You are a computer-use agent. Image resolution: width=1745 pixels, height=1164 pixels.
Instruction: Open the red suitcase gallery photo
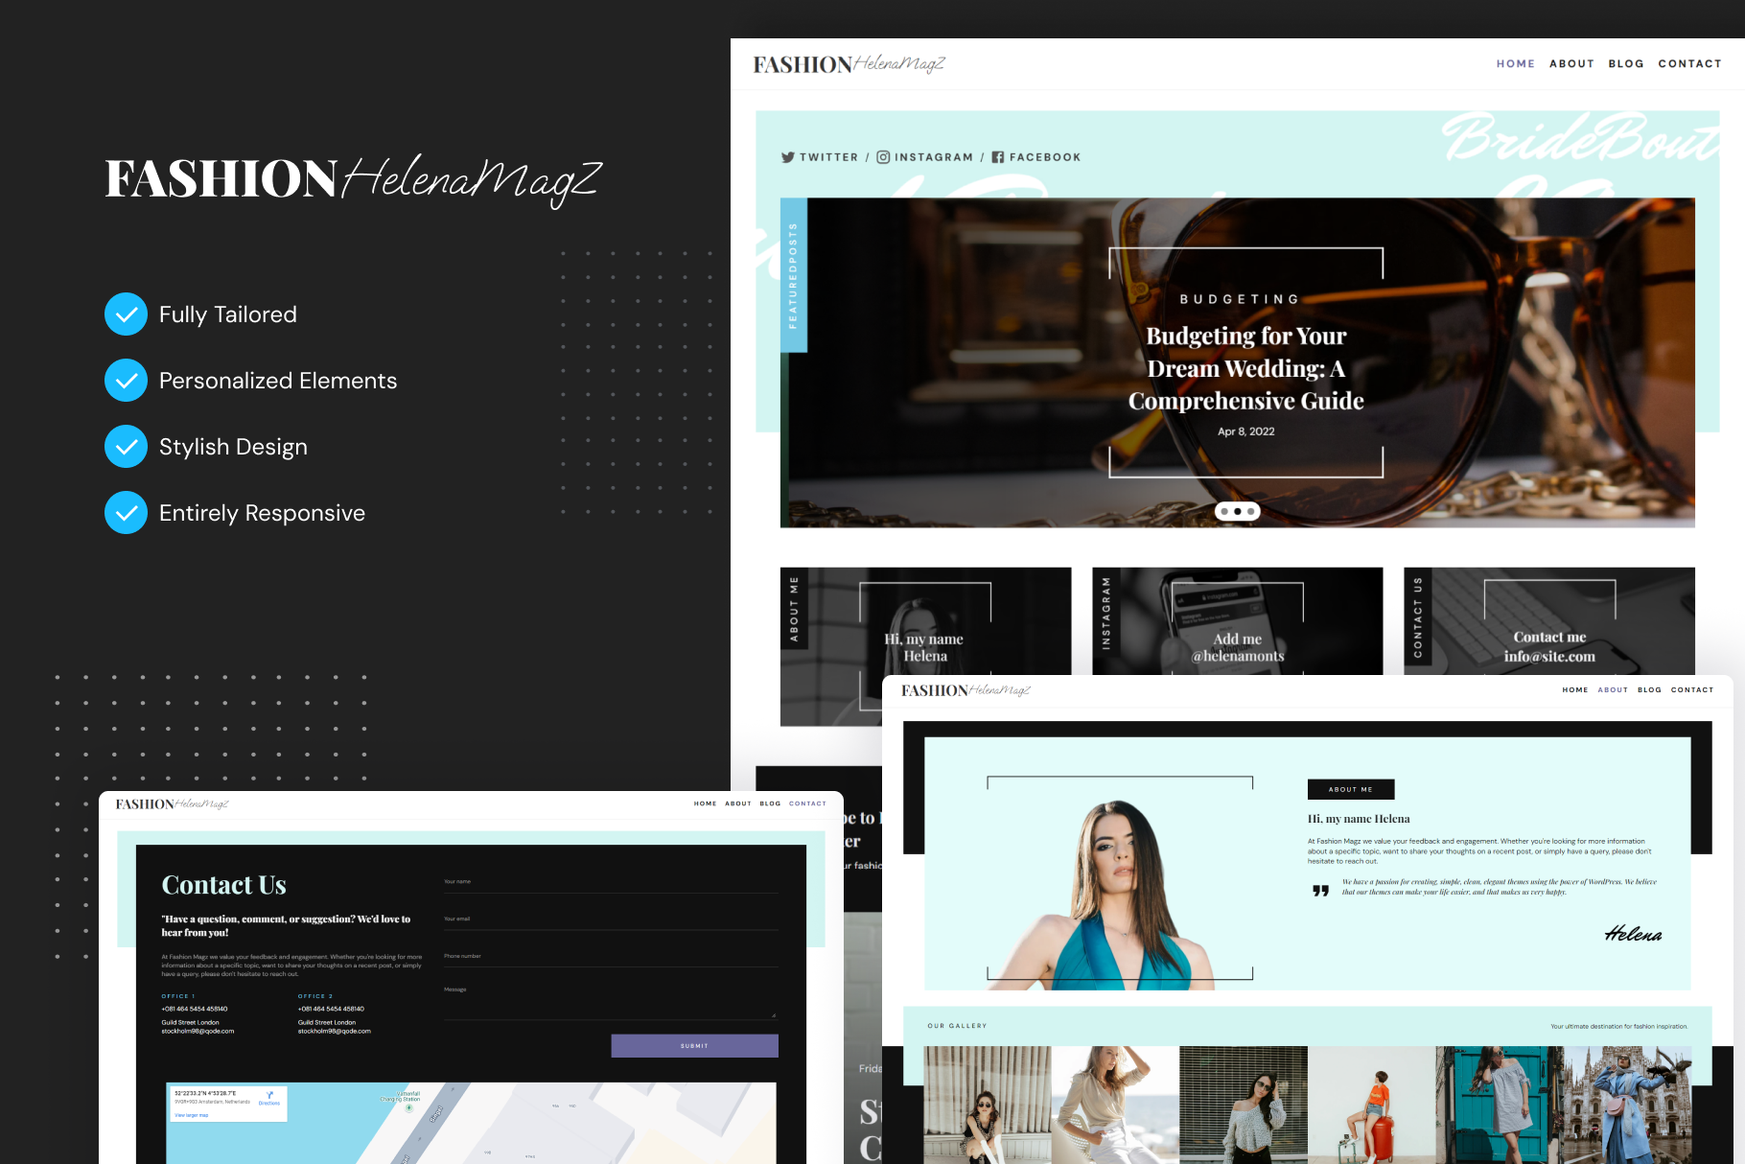click(x=1371, y=1105)
